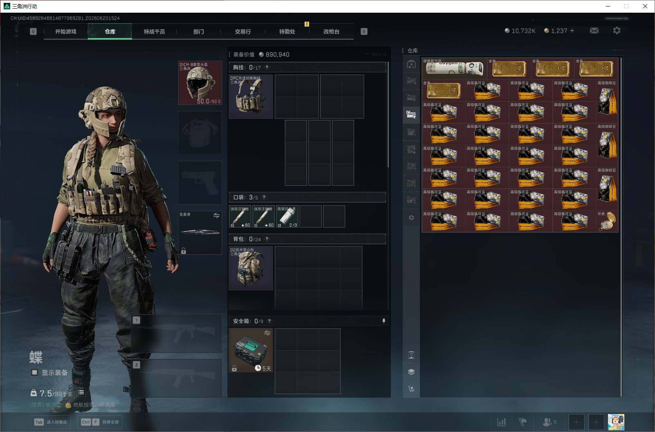Open the mail envelope icon
The width and height of the screenshot is (655, 432).
(x=594, y=31)
